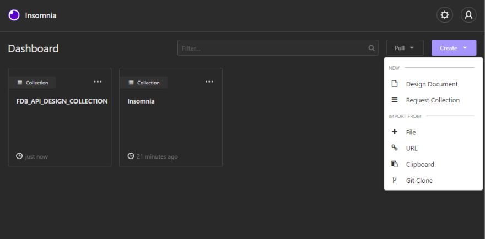Click the 'just now' timestamp
This screenshot has width=485, height=239.
36,157
